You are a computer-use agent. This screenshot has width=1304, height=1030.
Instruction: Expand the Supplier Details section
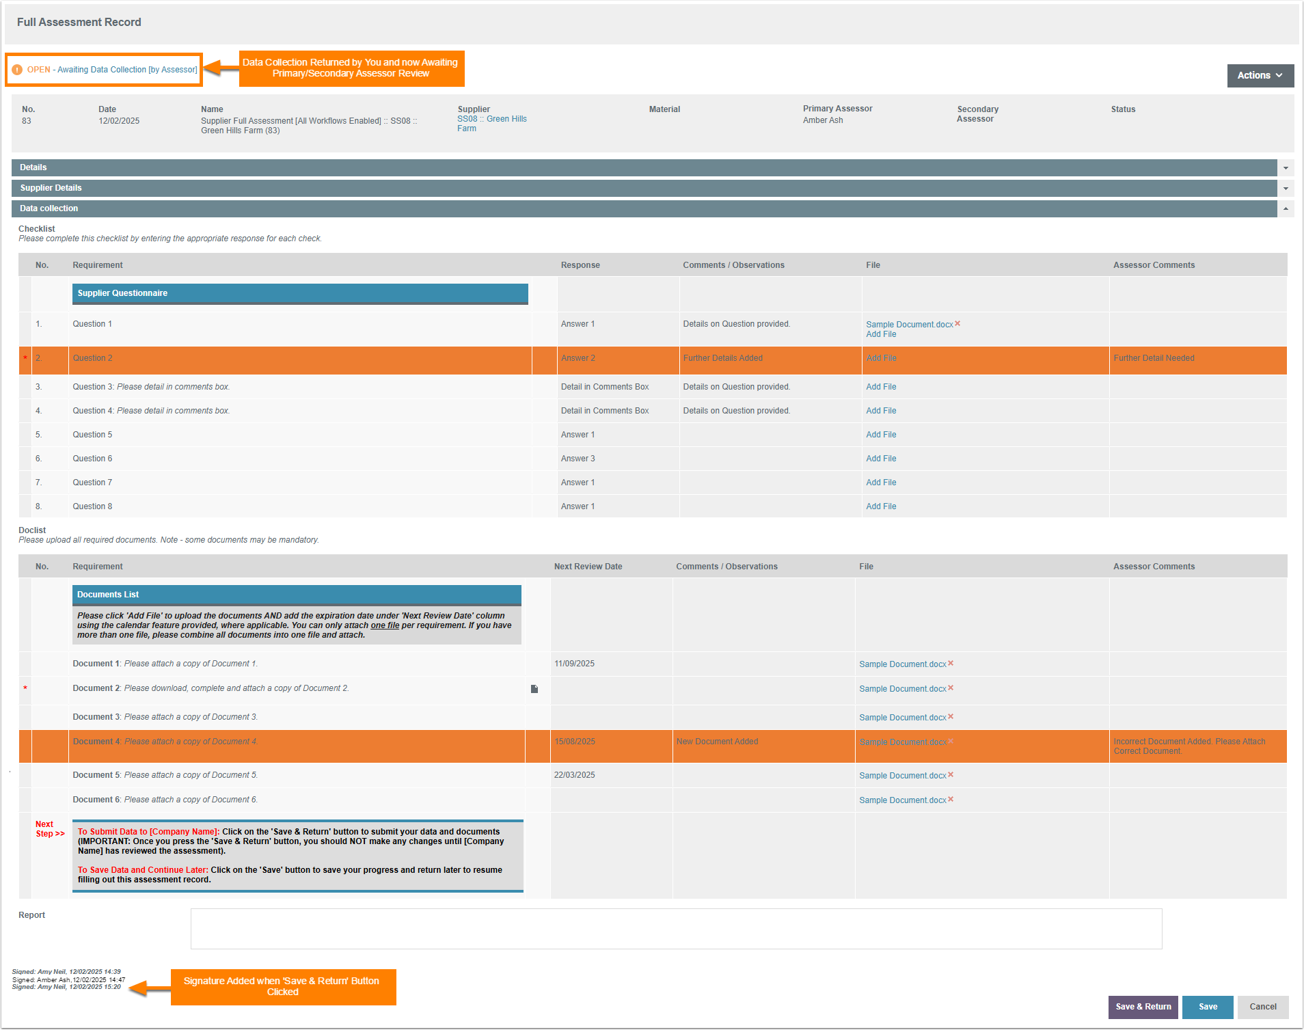pyautogui.click(x=1286, y=188)
